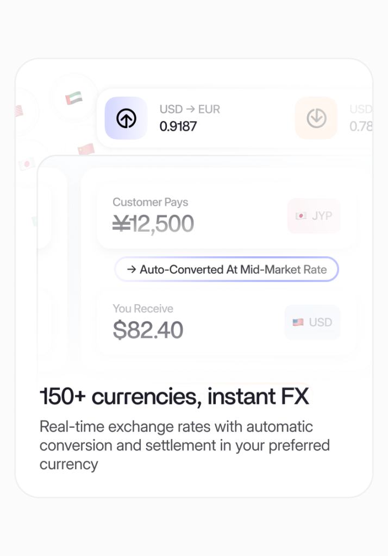Click the Japan flag inside the JYP chip

(301, 216)
